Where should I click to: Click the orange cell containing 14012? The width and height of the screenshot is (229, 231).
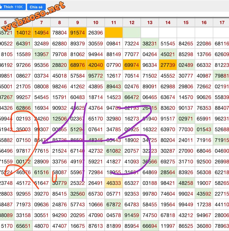click(x=23, y=33)
